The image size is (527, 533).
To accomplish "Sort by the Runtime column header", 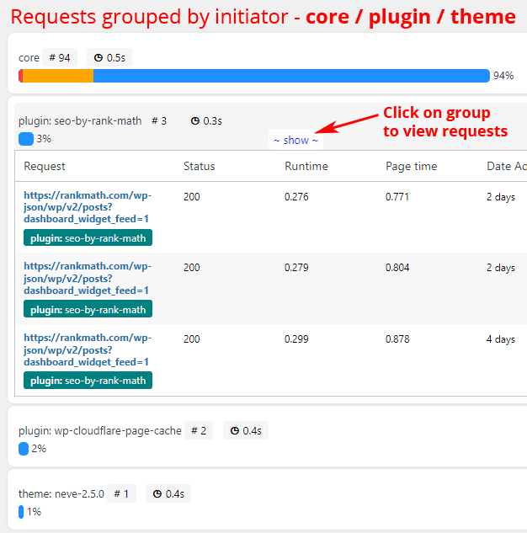I will (306, 166).
